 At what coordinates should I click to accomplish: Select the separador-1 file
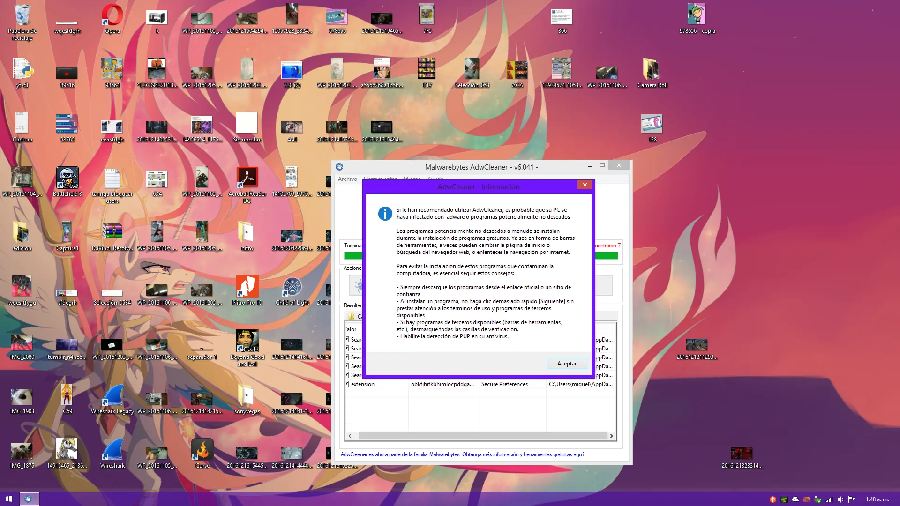tap(202, 352)
